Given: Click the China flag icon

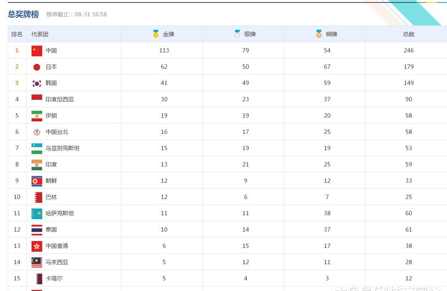Looking at the screenshot, I should (x=37, y=51).
